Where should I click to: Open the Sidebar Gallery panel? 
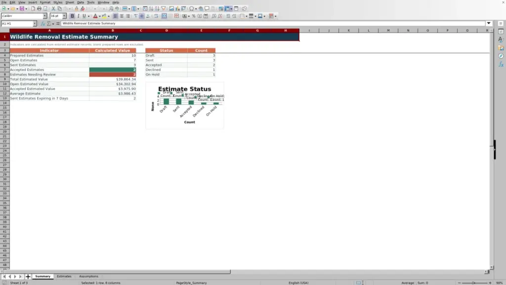[501, 48]
